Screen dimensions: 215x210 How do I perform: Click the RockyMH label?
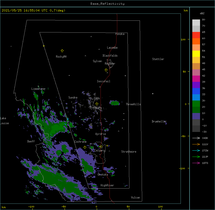pyautogui.click(x=61, y=57)
